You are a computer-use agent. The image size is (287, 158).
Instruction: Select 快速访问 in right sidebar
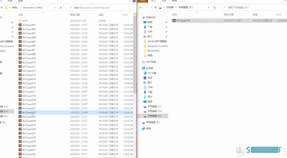point(151,17)
